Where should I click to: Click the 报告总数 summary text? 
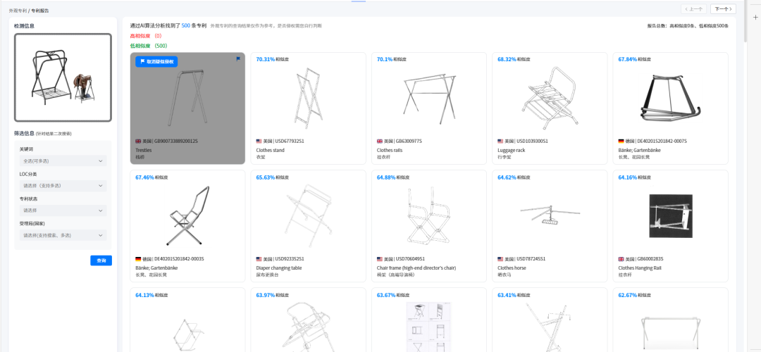[688, 26]
